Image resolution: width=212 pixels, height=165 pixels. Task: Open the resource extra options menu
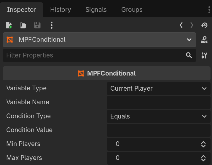pos(52,25)
